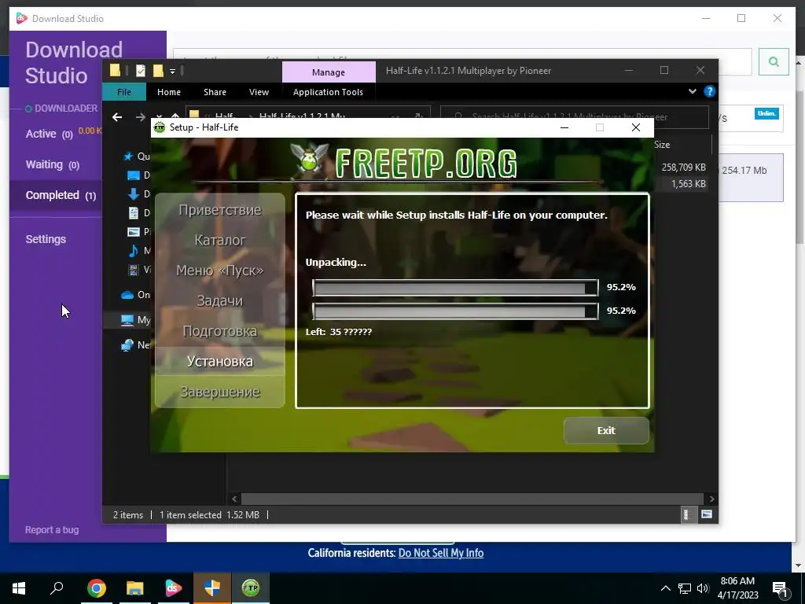Open Google Chrome from taskbar
Screen dimensions: 805x604
click(x=97, y=588)
